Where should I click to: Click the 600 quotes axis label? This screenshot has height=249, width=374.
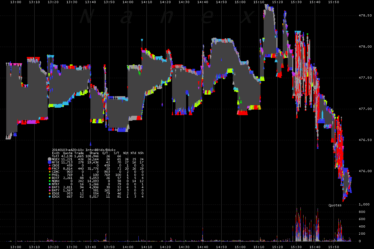pyautogui.click(x=362, y=219)
